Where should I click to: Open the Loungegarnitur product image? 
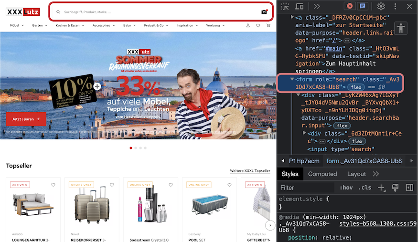pyautogui.click(x=33, y=204)
